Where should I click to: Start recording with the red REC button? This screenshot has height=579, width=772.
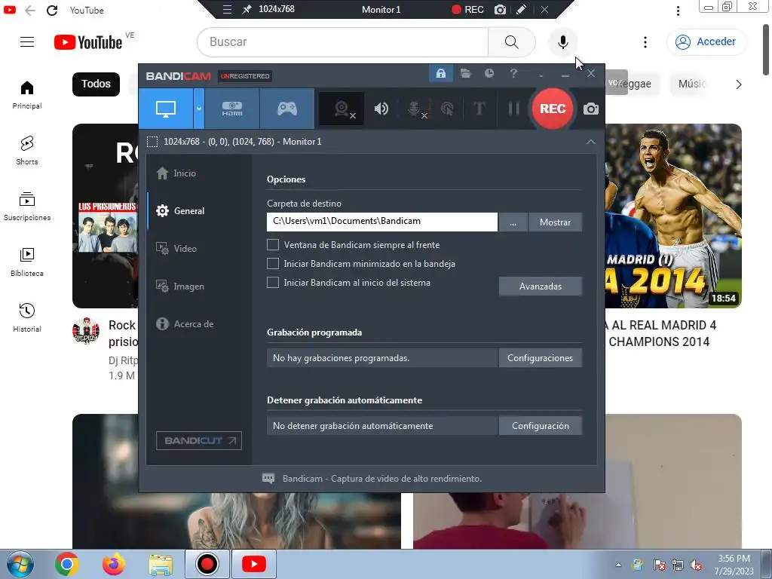[553, 109]
